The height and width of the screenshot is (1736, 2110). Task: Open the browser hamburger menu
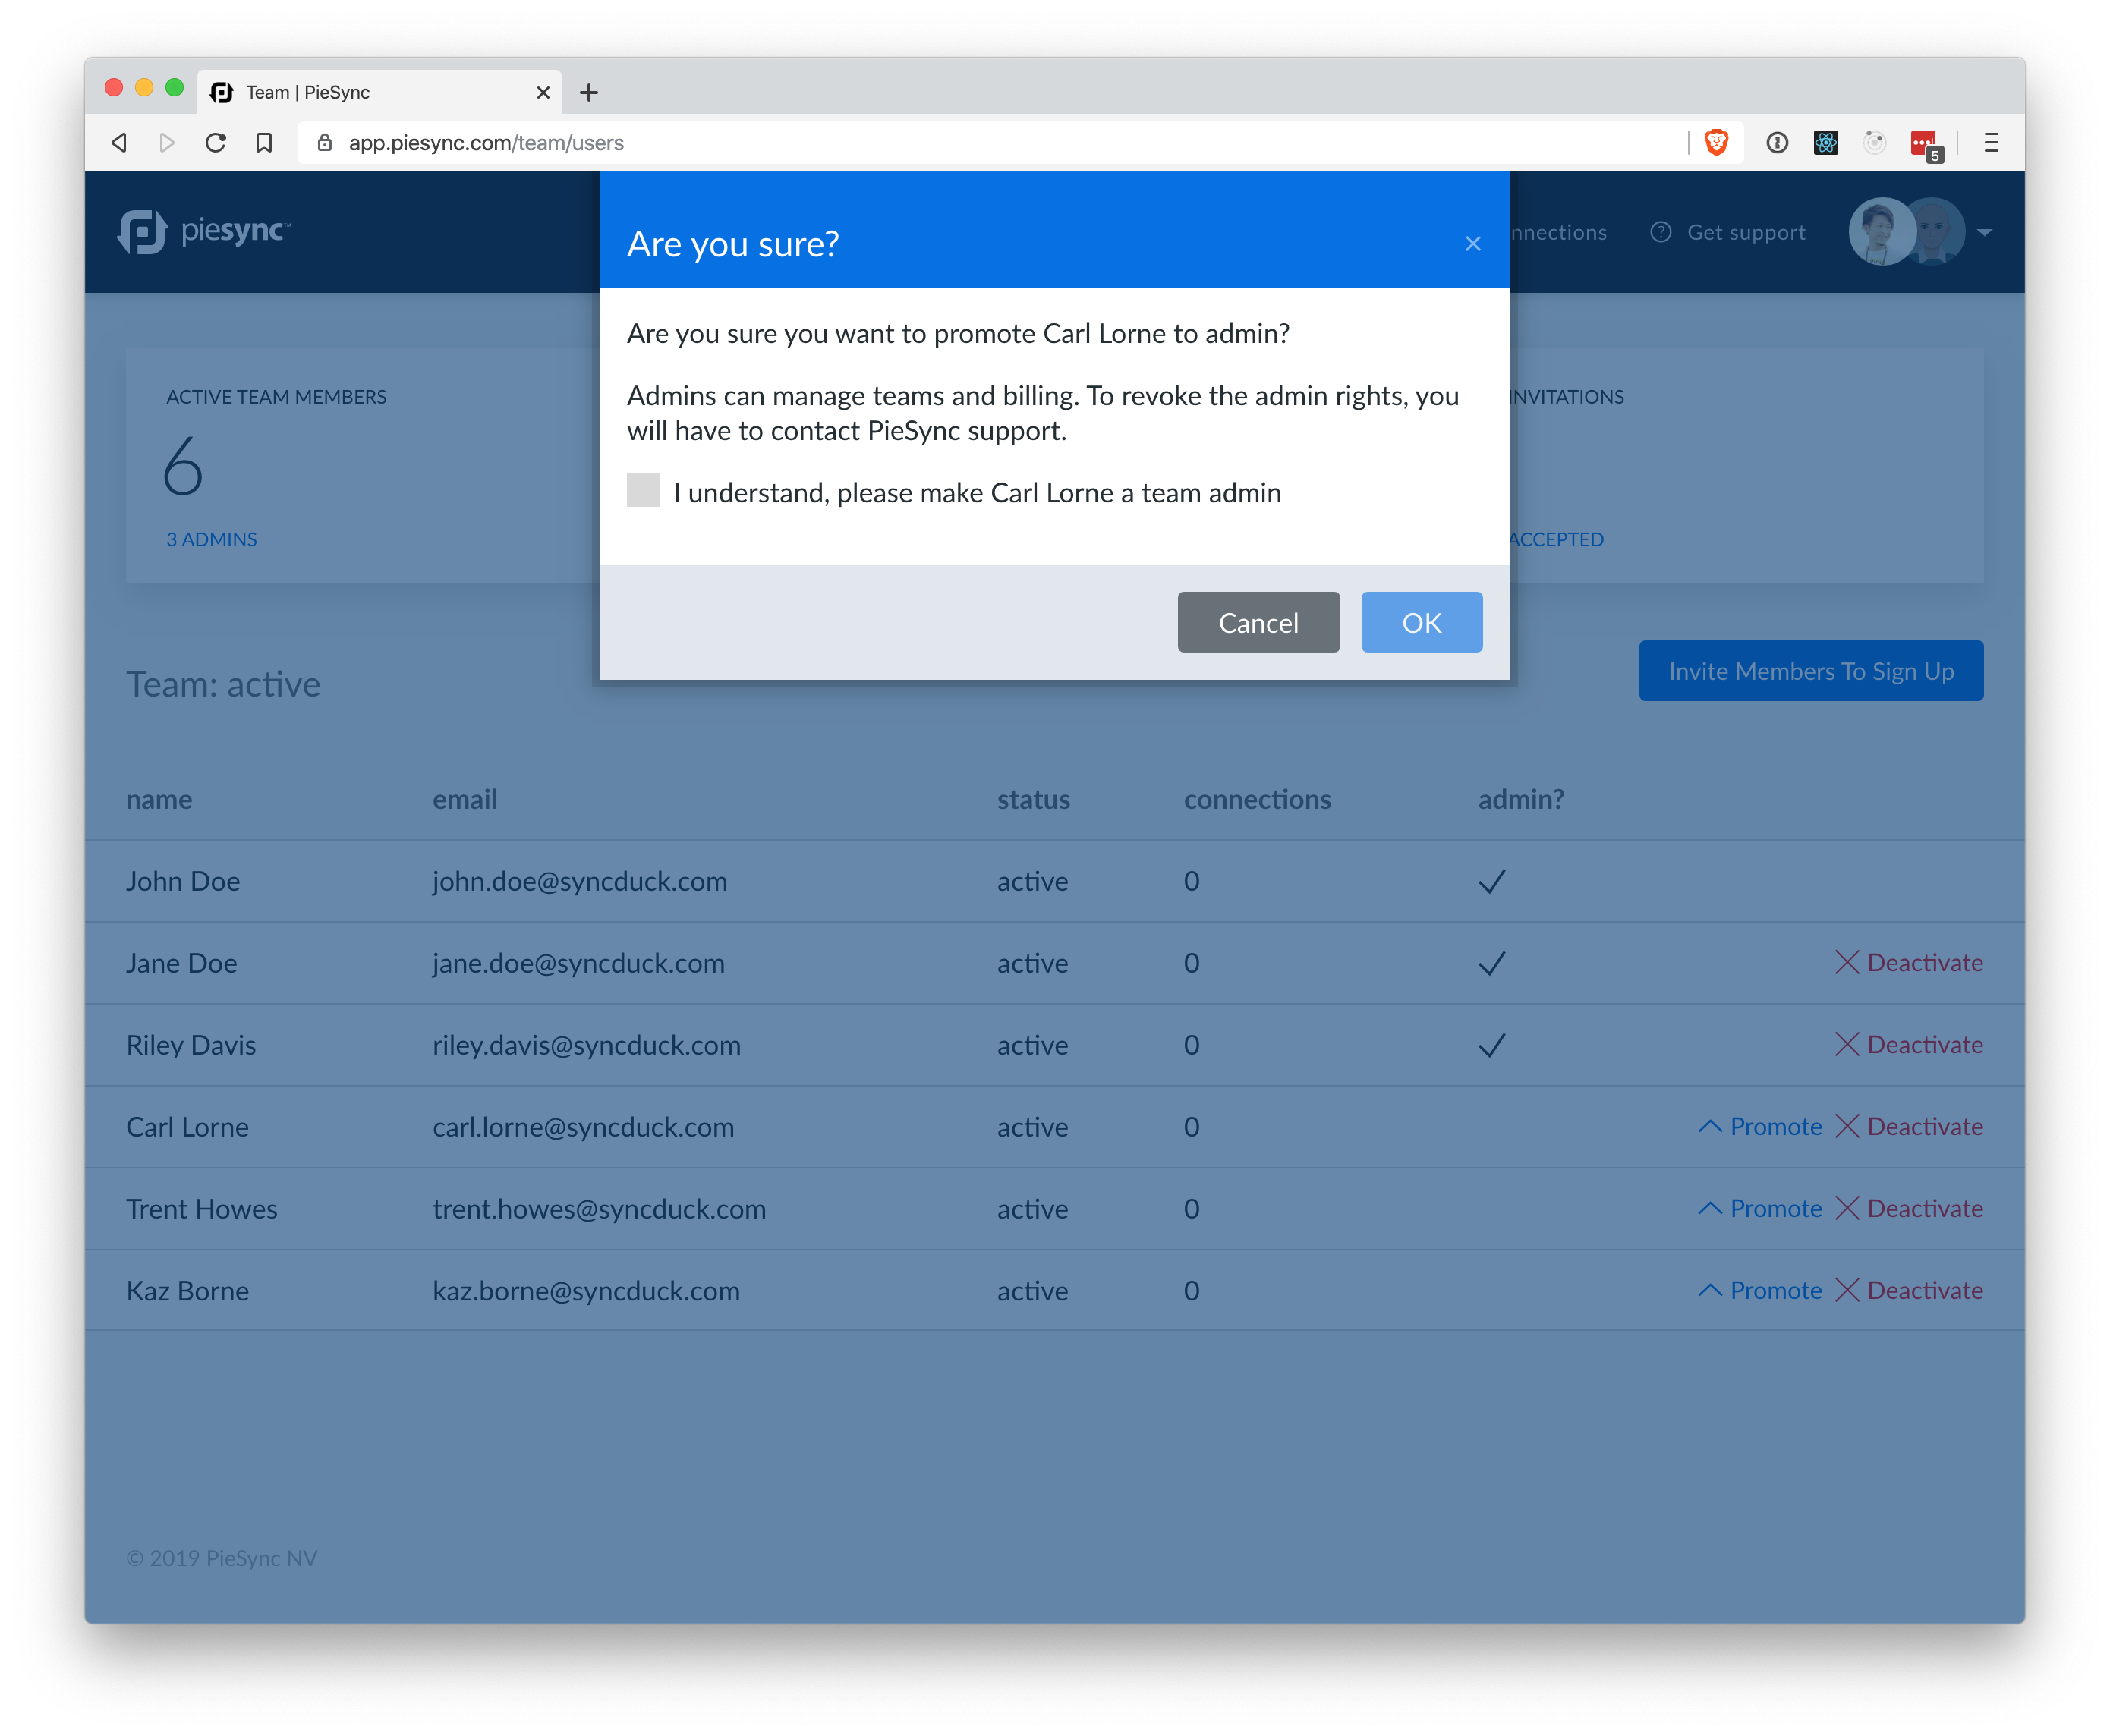tap(1991, 143)
